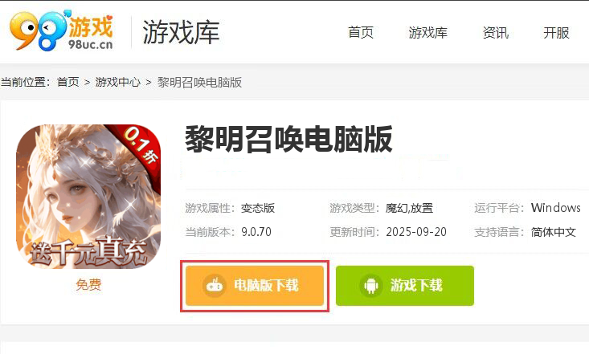The width and height of the screenshot is (589, 354).
Task: Click the 98 游戏 site logo
Action: pyautogui.click(x=61, y=31)
